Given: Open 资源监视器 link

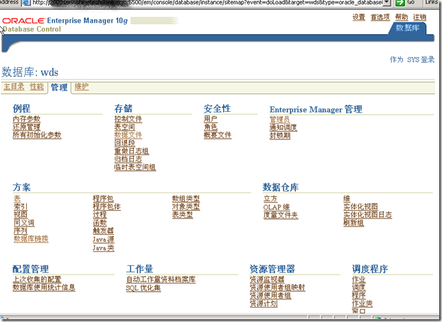Looking at the screenshot, I should coord(267,279).
